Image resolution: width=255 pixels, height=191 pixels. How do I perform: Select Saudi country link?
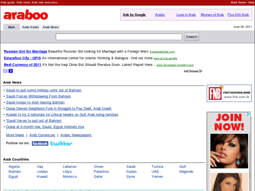(131, 166)
